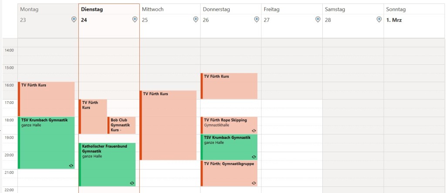Click the 1. Mrz date label
Screen dimensions: 446x193
tap(394, 20)
